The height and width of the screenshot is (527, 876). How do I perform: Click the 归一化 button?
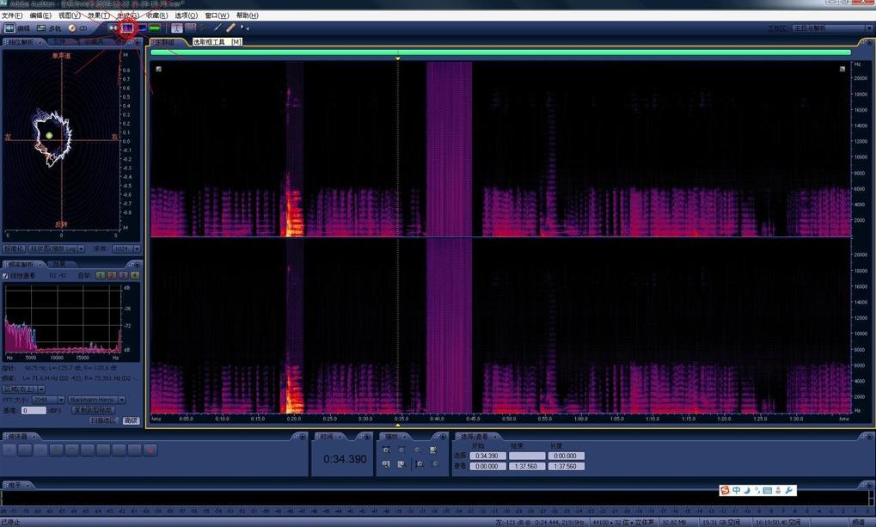(x=14, y=248)
